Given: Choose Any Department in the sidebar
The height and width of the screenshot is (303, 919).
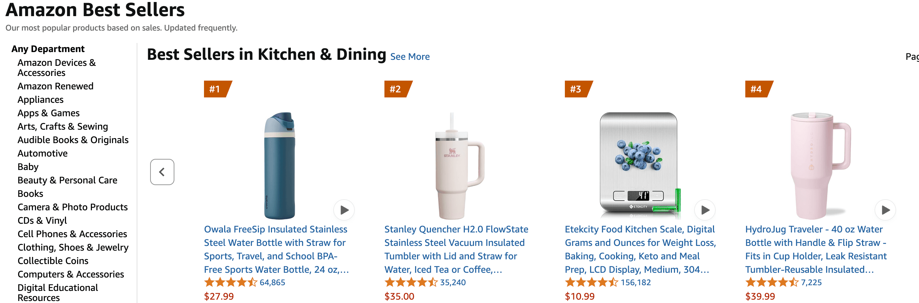Looking at the screenshot, I should pos(48,49).
